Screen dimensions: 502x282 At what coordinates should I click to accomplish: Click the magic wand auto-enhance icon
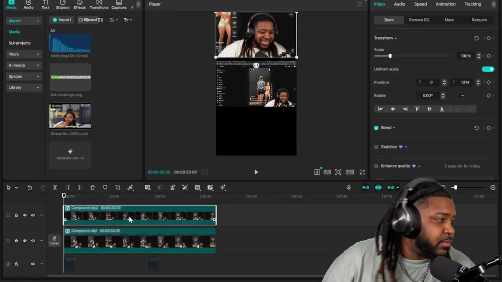[185, 188]
